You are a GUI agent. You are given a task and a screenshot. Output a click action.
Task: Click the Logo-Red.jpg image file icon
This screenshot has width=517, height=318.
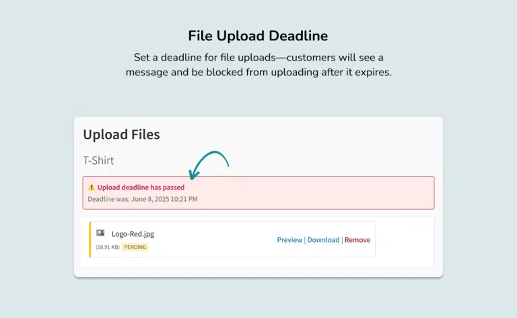click(x=100, y=233)
